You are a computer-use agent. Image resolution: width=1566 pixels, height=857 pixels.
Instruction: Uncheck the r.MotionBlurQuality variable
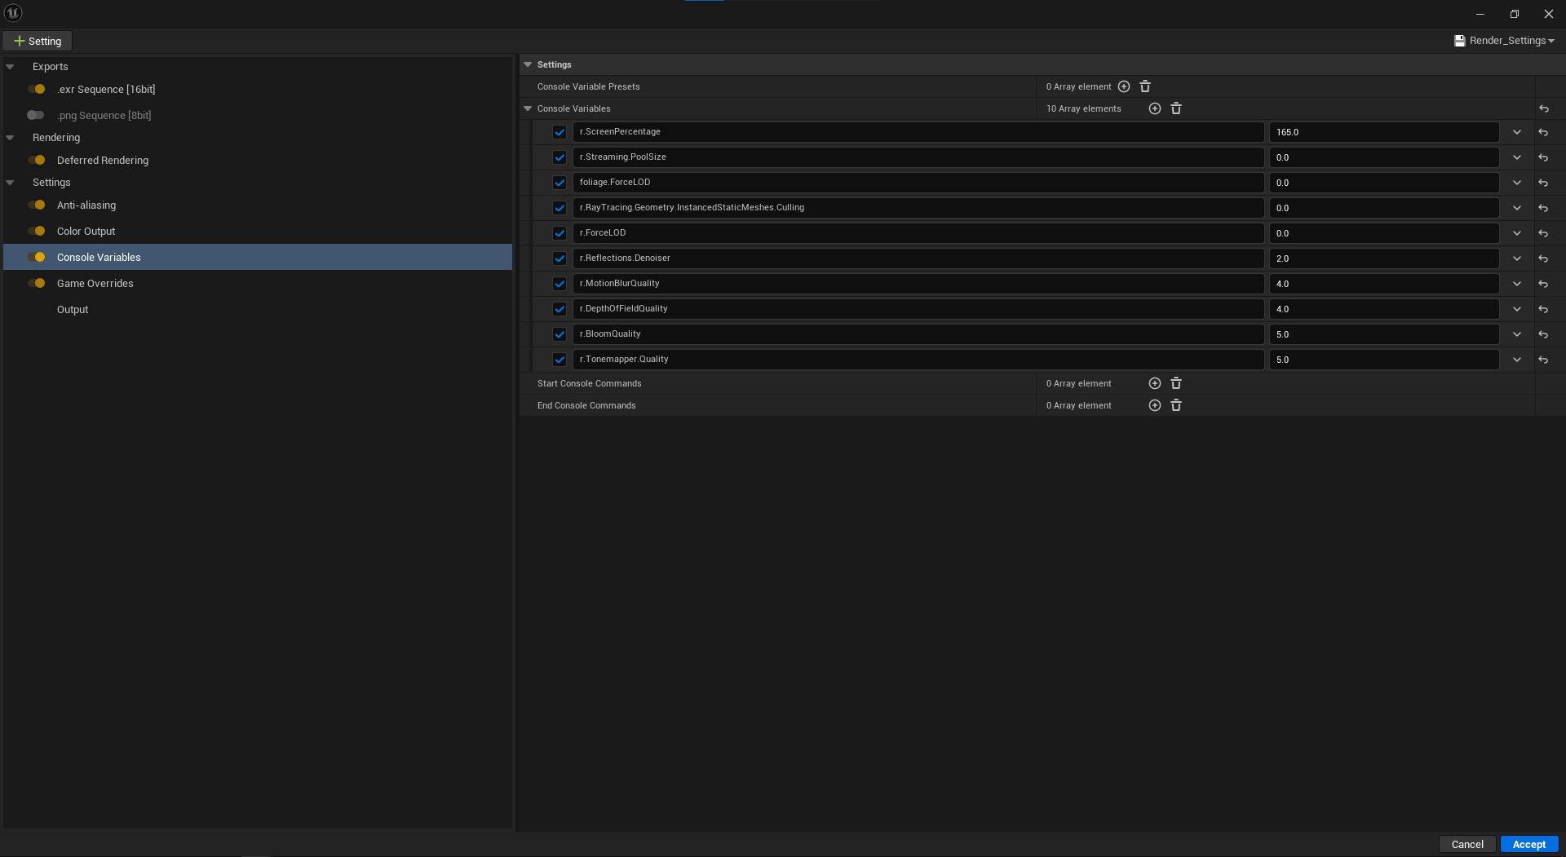point(560,283)
